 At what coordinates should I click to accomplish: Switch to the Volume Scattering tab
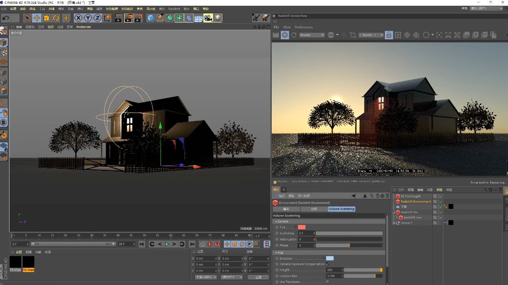pos(342,209)
